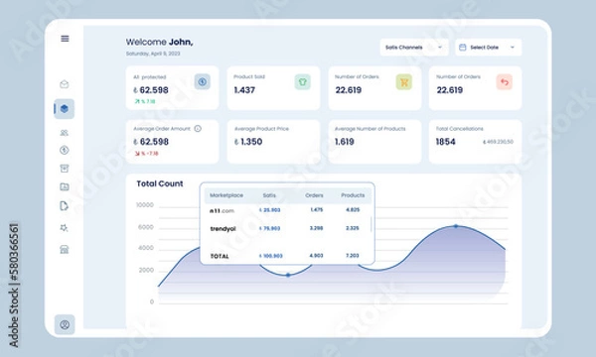The image size is (596, 357).
Task: Click the Product Sold value 1.437
Action: tap(244, 90)
